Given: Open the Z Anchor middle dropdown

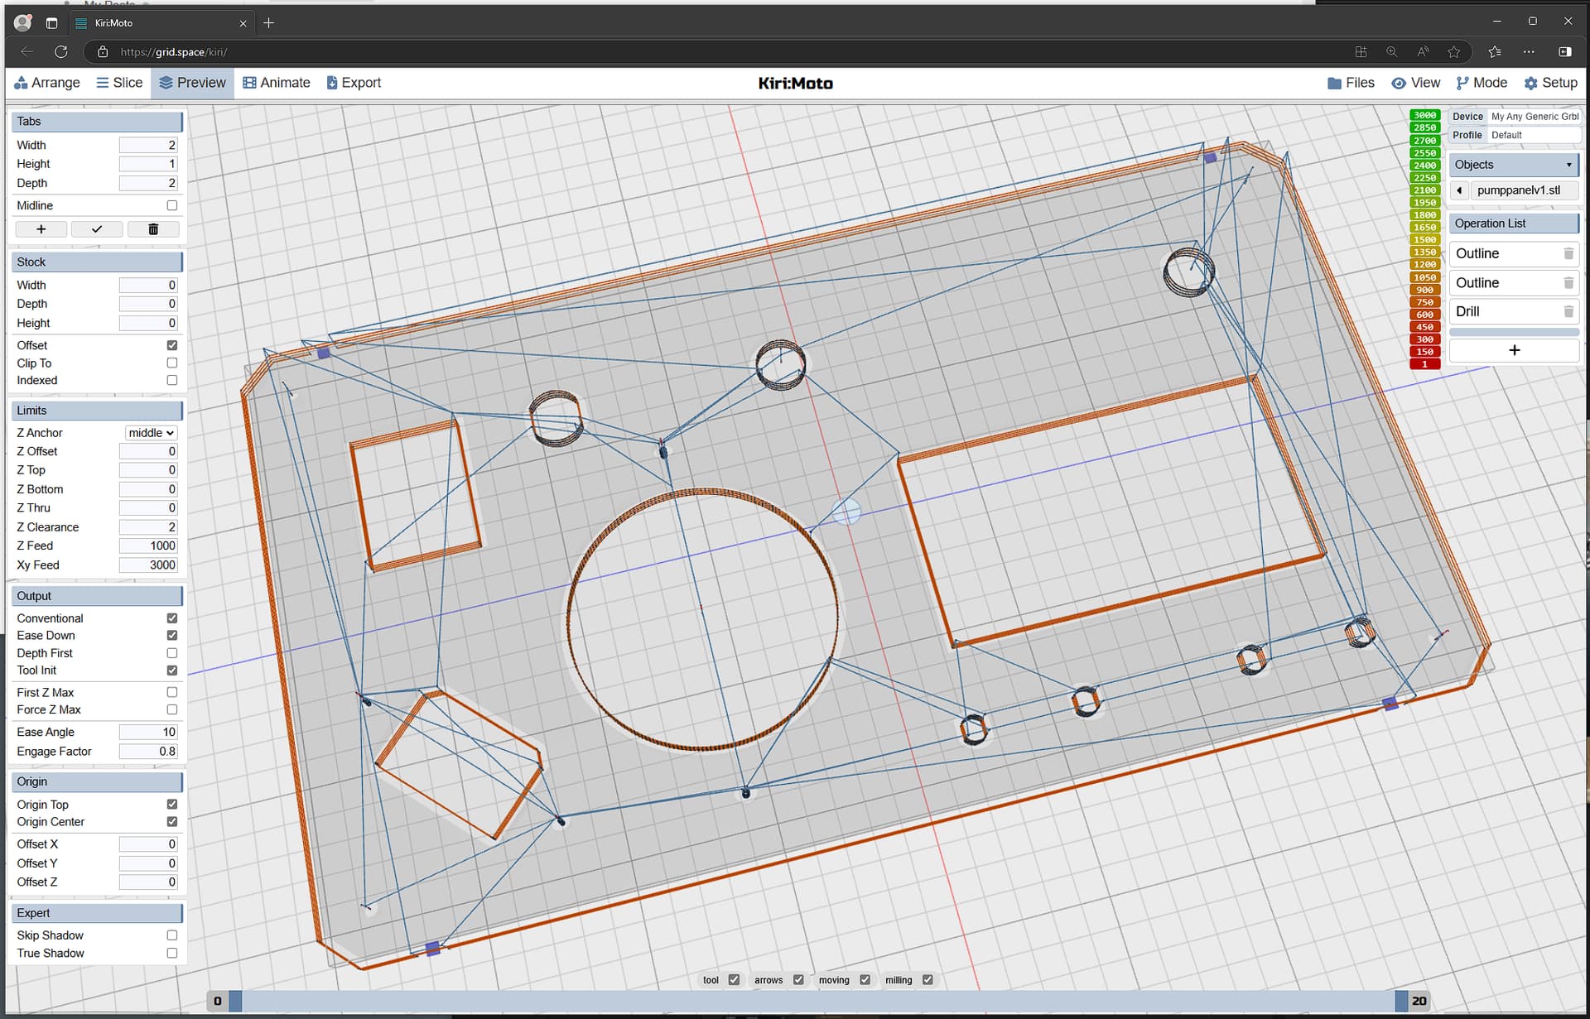Looking at the screenshot, I should click(152, 433).
